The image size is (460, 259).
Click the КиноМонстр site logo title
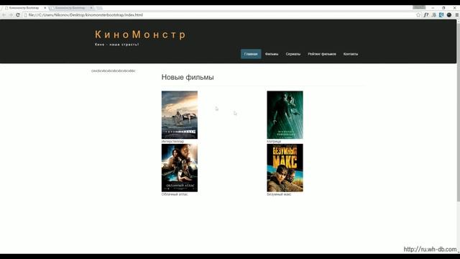coord(140,35)
